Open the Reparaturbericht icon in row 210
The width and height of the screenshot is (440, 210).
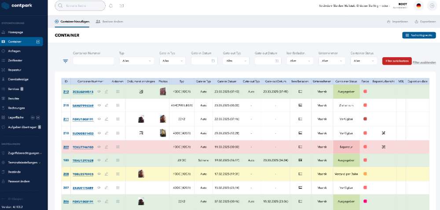[384, 133]
